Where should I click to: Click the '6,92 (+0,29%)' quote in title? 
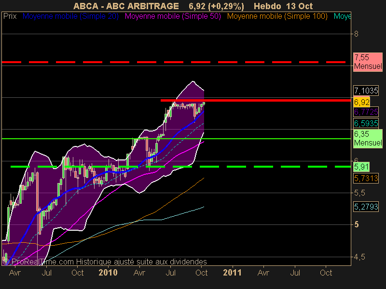216,6
